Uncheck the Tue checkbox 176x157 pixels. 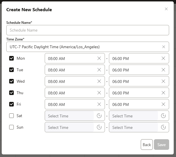[x=11, y=70]
